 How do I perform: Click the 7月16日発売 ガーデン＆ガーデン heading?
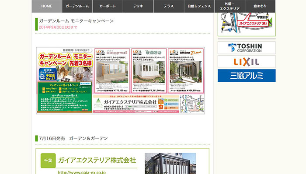pos(73,138)
